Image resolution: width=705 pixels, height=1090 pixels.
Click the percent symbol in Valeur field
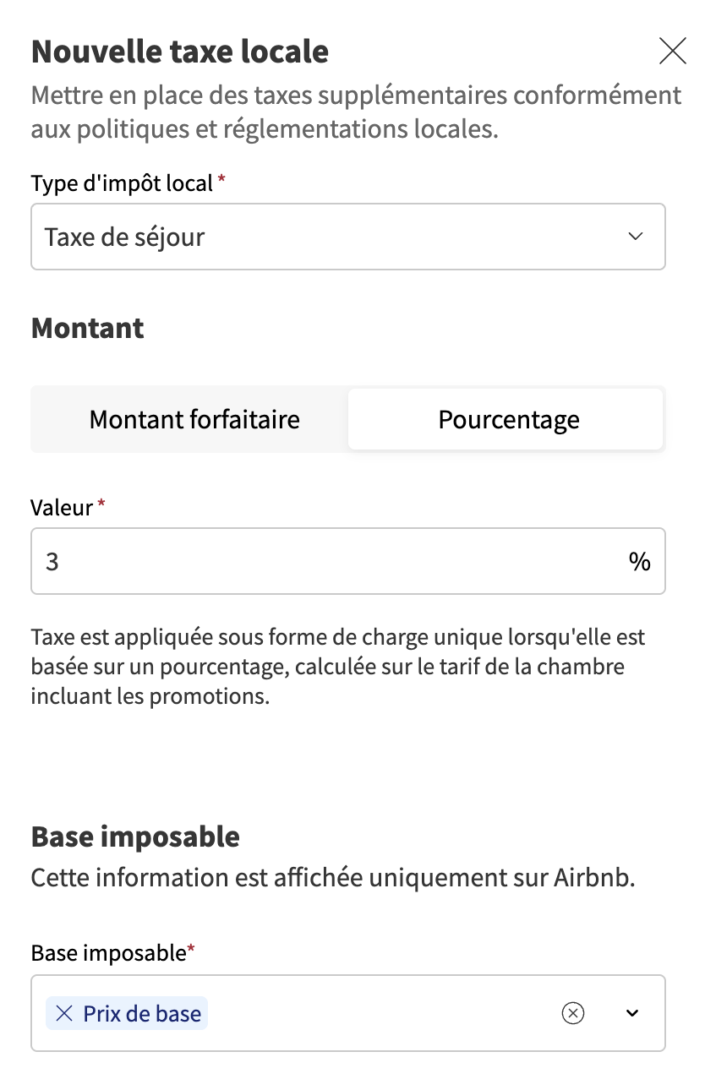pyautogui.click(x=639, y=562)
